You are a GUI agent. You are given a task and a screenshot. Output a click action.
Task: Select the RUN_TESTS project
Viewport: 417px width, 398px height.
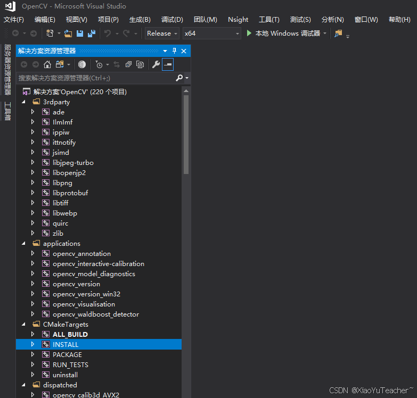(70, 365)
